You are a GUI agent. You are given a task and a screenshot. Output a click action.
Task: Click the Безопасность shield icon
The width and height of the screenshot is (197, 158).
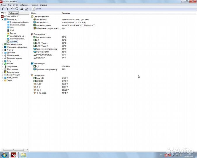tap(5, 72)
